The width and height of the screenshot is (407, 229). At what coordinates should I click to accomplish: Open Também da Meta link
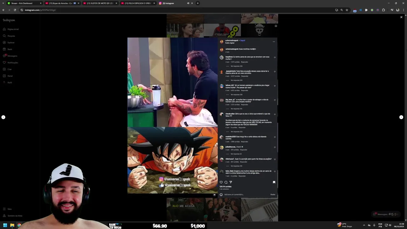[12, 216]
